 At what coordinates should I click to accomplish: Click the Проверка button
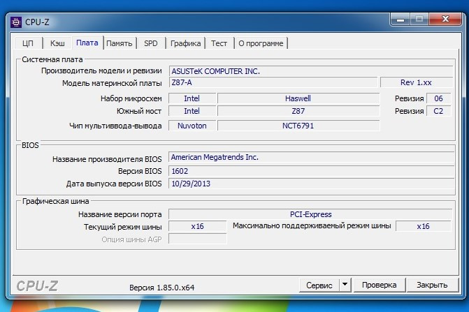tap(380, 285)
